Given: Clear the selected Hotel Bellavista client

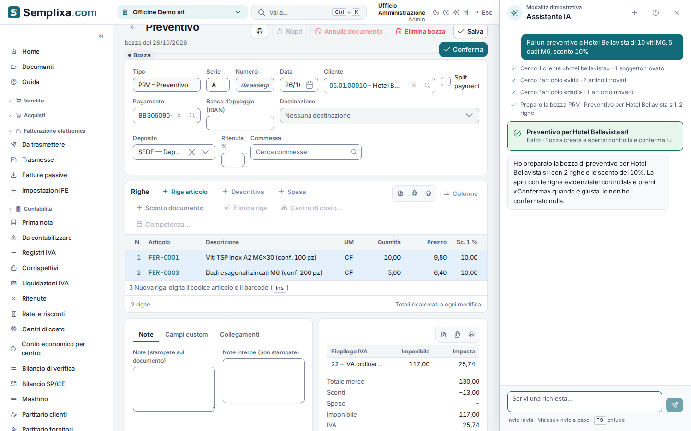Looking at the screenshot, I should (x=414, y=85).
